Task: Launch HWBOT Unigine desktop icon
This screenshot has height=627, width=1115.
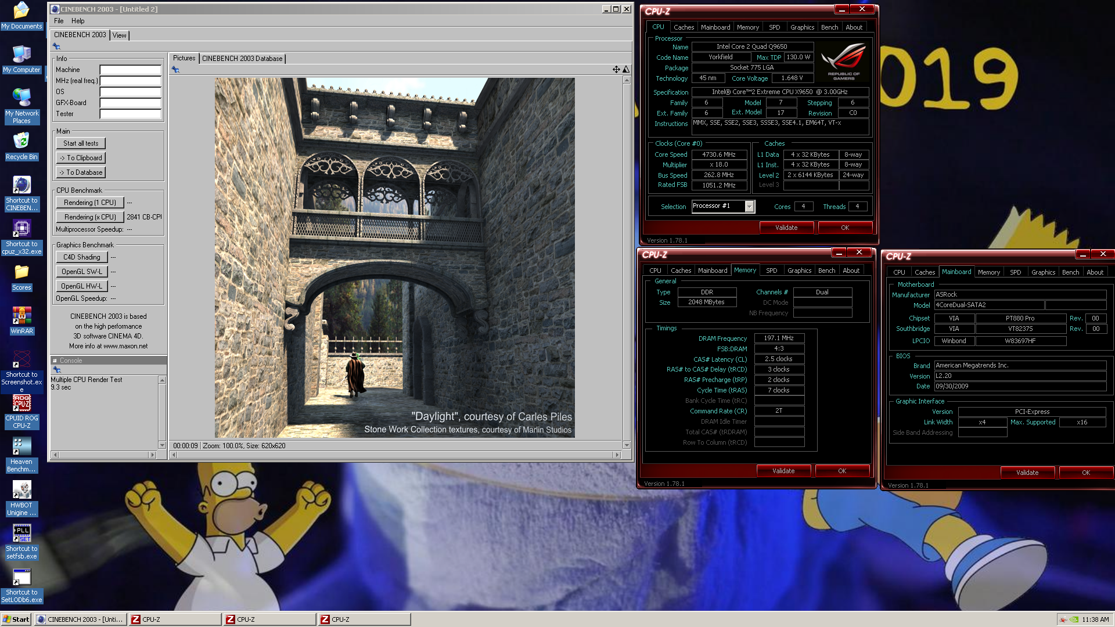Action: (21, 499)
